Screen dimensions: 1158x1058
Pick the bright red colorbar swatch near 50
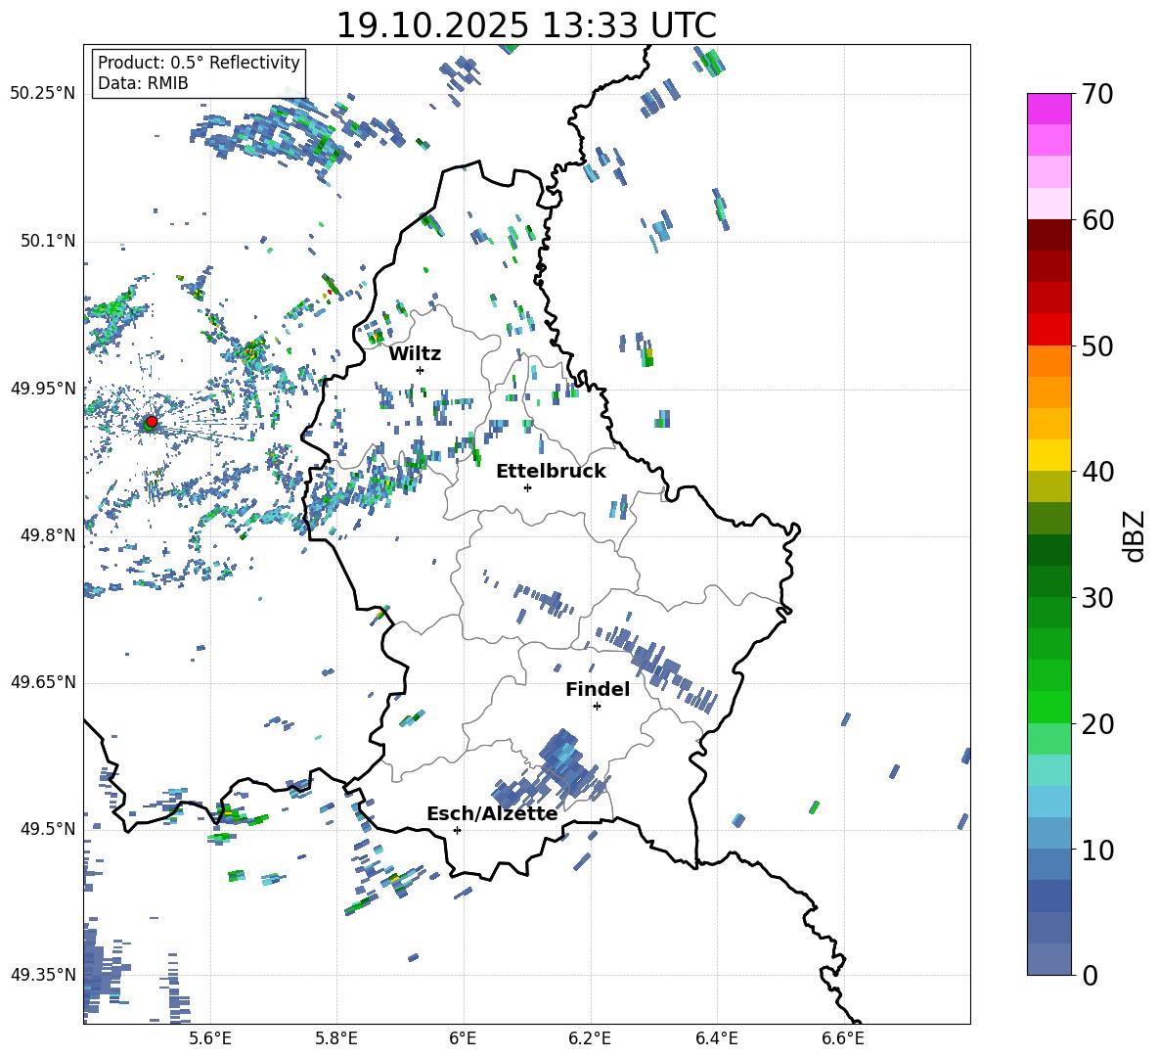pyautogui.click(x=1049, y=329)
